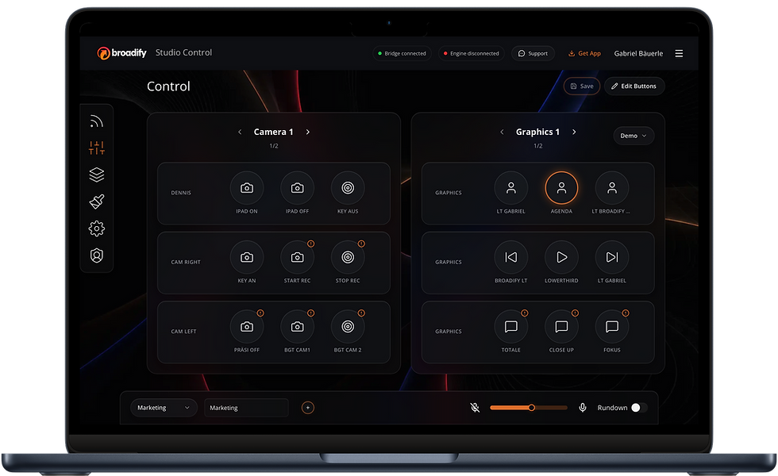Open the broadcast feed icon in sidebar

click(x=96, y=121)
